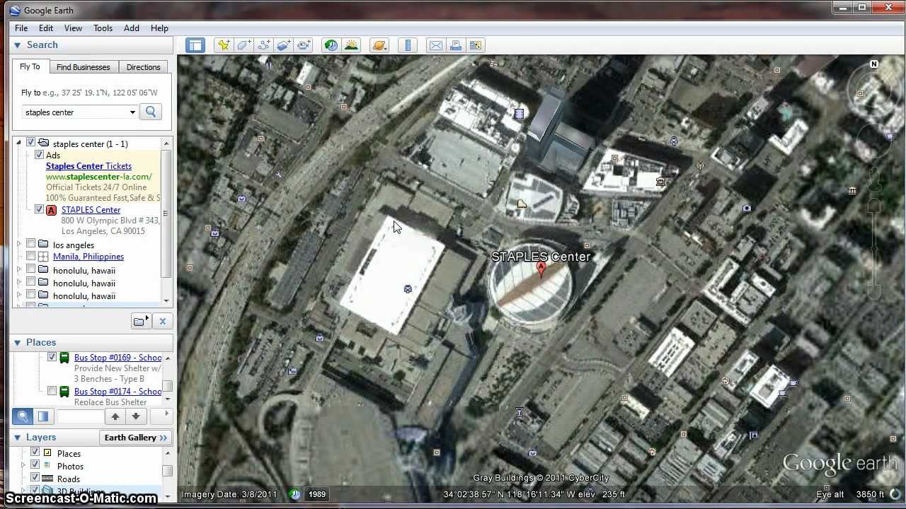The image size is (906, 509).
Task: Open the save-to-folder button under search results
Action: (141, 321)
